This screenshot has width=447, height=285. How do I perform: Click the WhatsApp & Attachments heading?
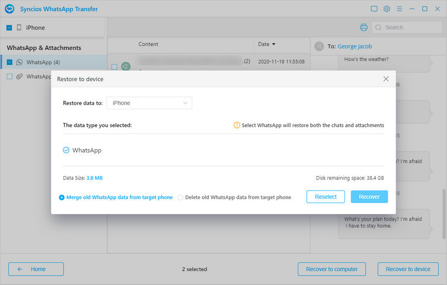(44, 48)
